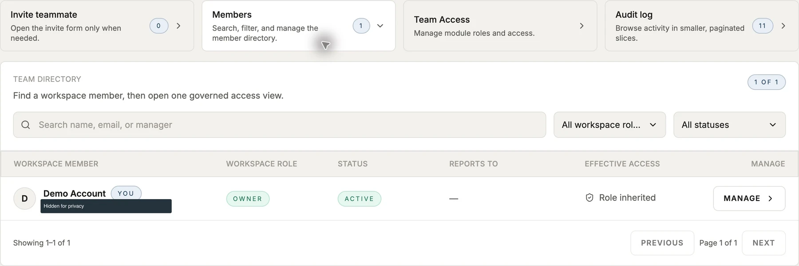This screenshot has width=799, height=266.
Task: Focus the Search name, email, or manager field
Action: pyautogui.click(x=280, y=125)
